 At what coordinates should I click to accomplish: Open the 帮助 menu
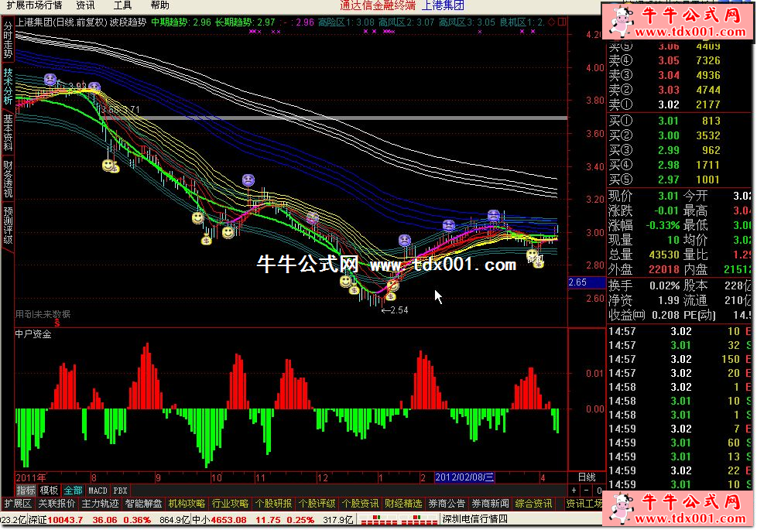point(159,5)
